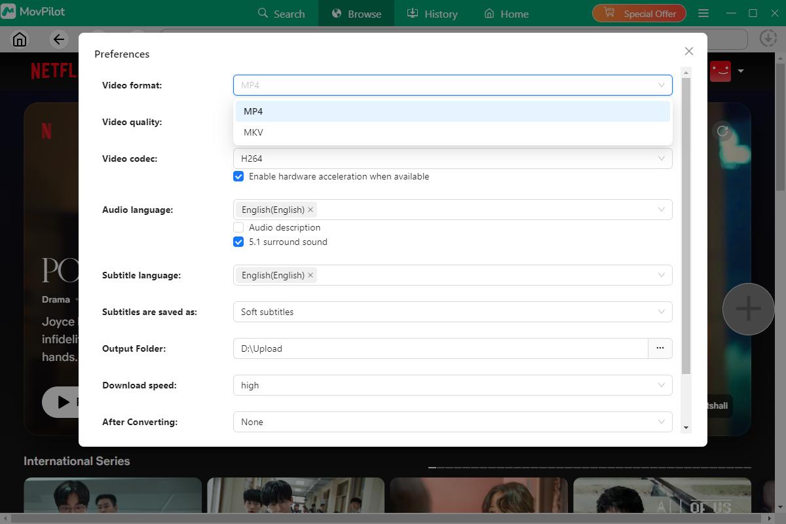Click the Output Folder path field

point(441,348)
